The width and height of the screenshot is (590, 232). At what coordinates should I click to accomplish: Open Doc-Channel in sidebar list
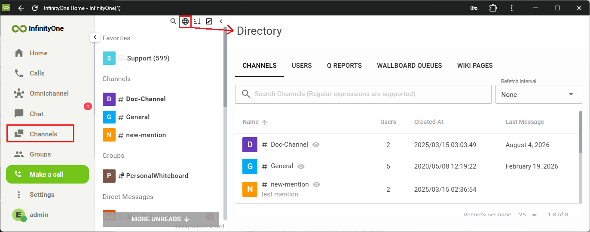146,99
